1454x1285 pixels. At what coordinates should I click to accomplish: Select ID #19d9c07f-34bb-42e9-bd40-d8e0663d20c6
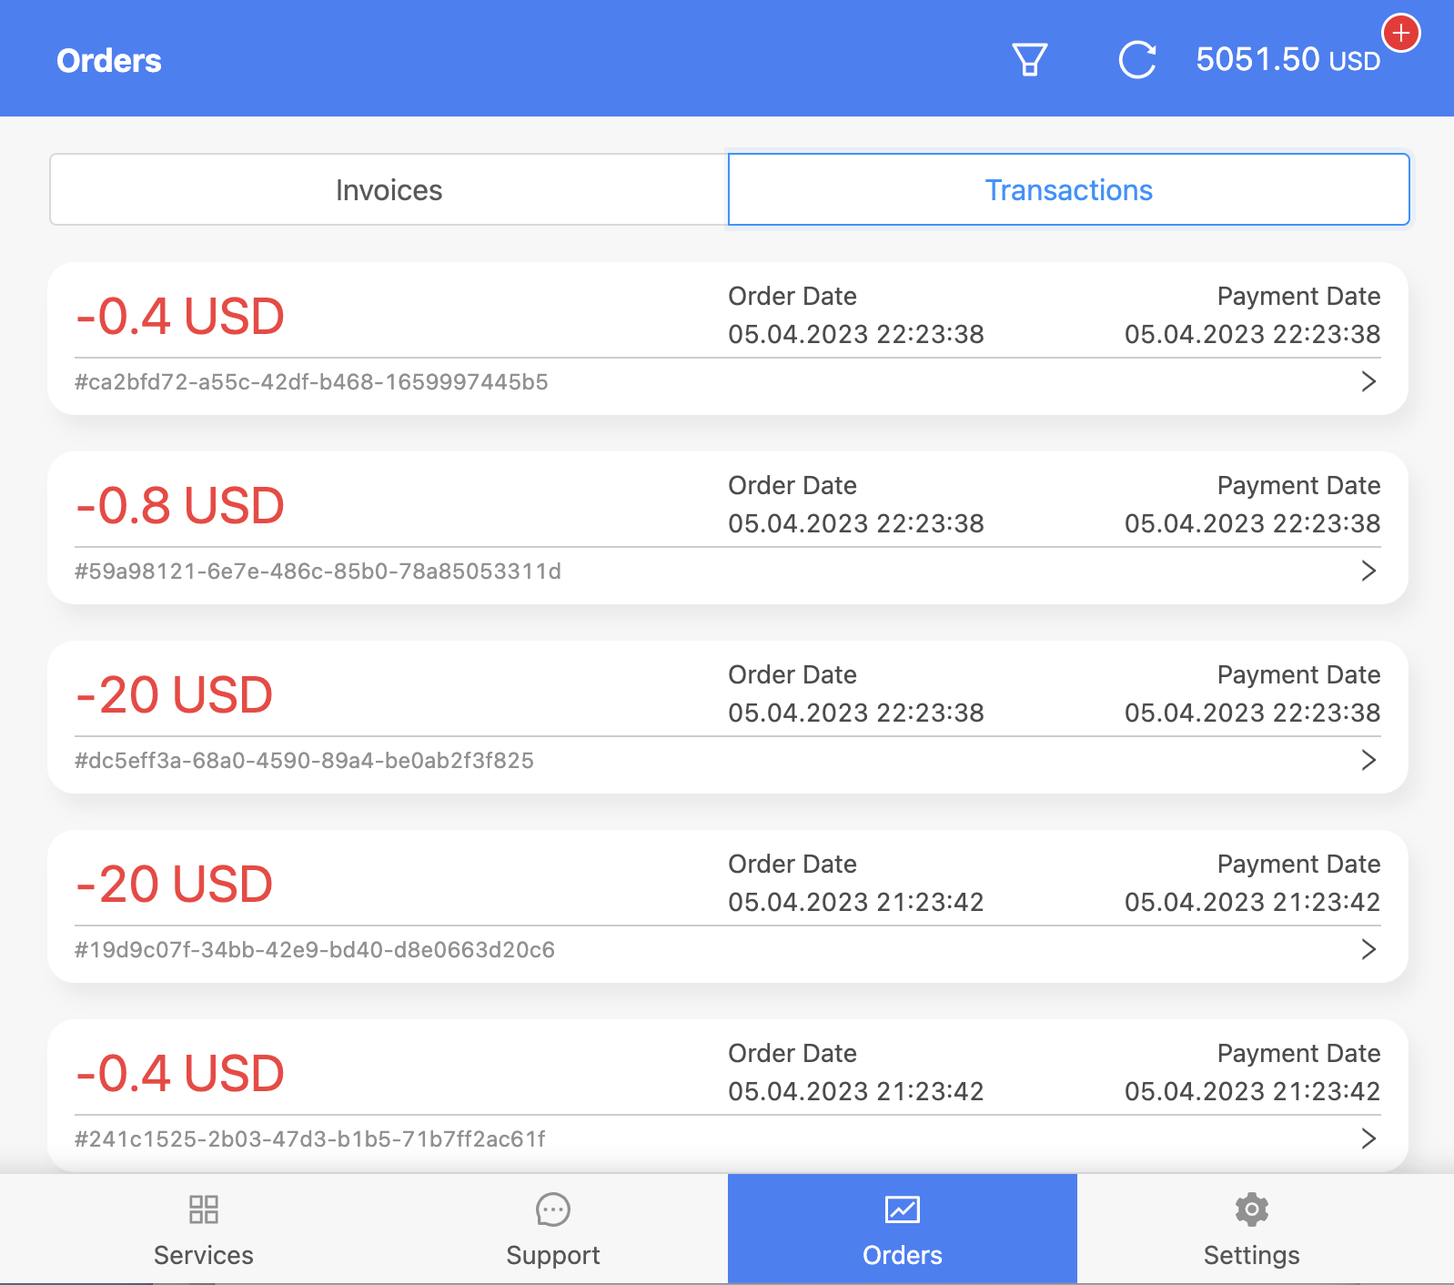[x=315, y=950]
